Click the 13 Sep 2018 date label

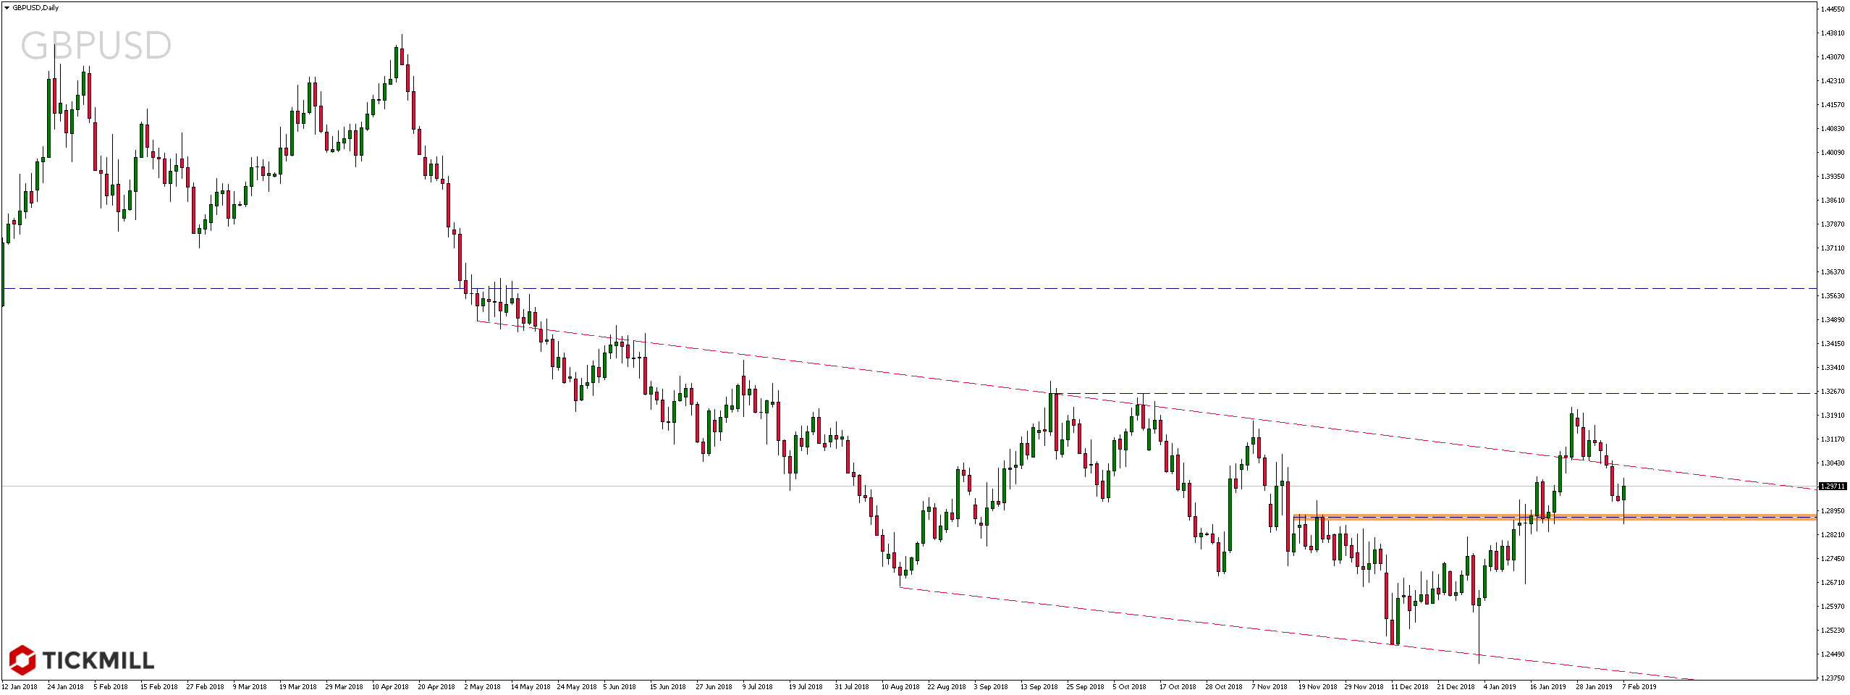tap(1039, 686)
